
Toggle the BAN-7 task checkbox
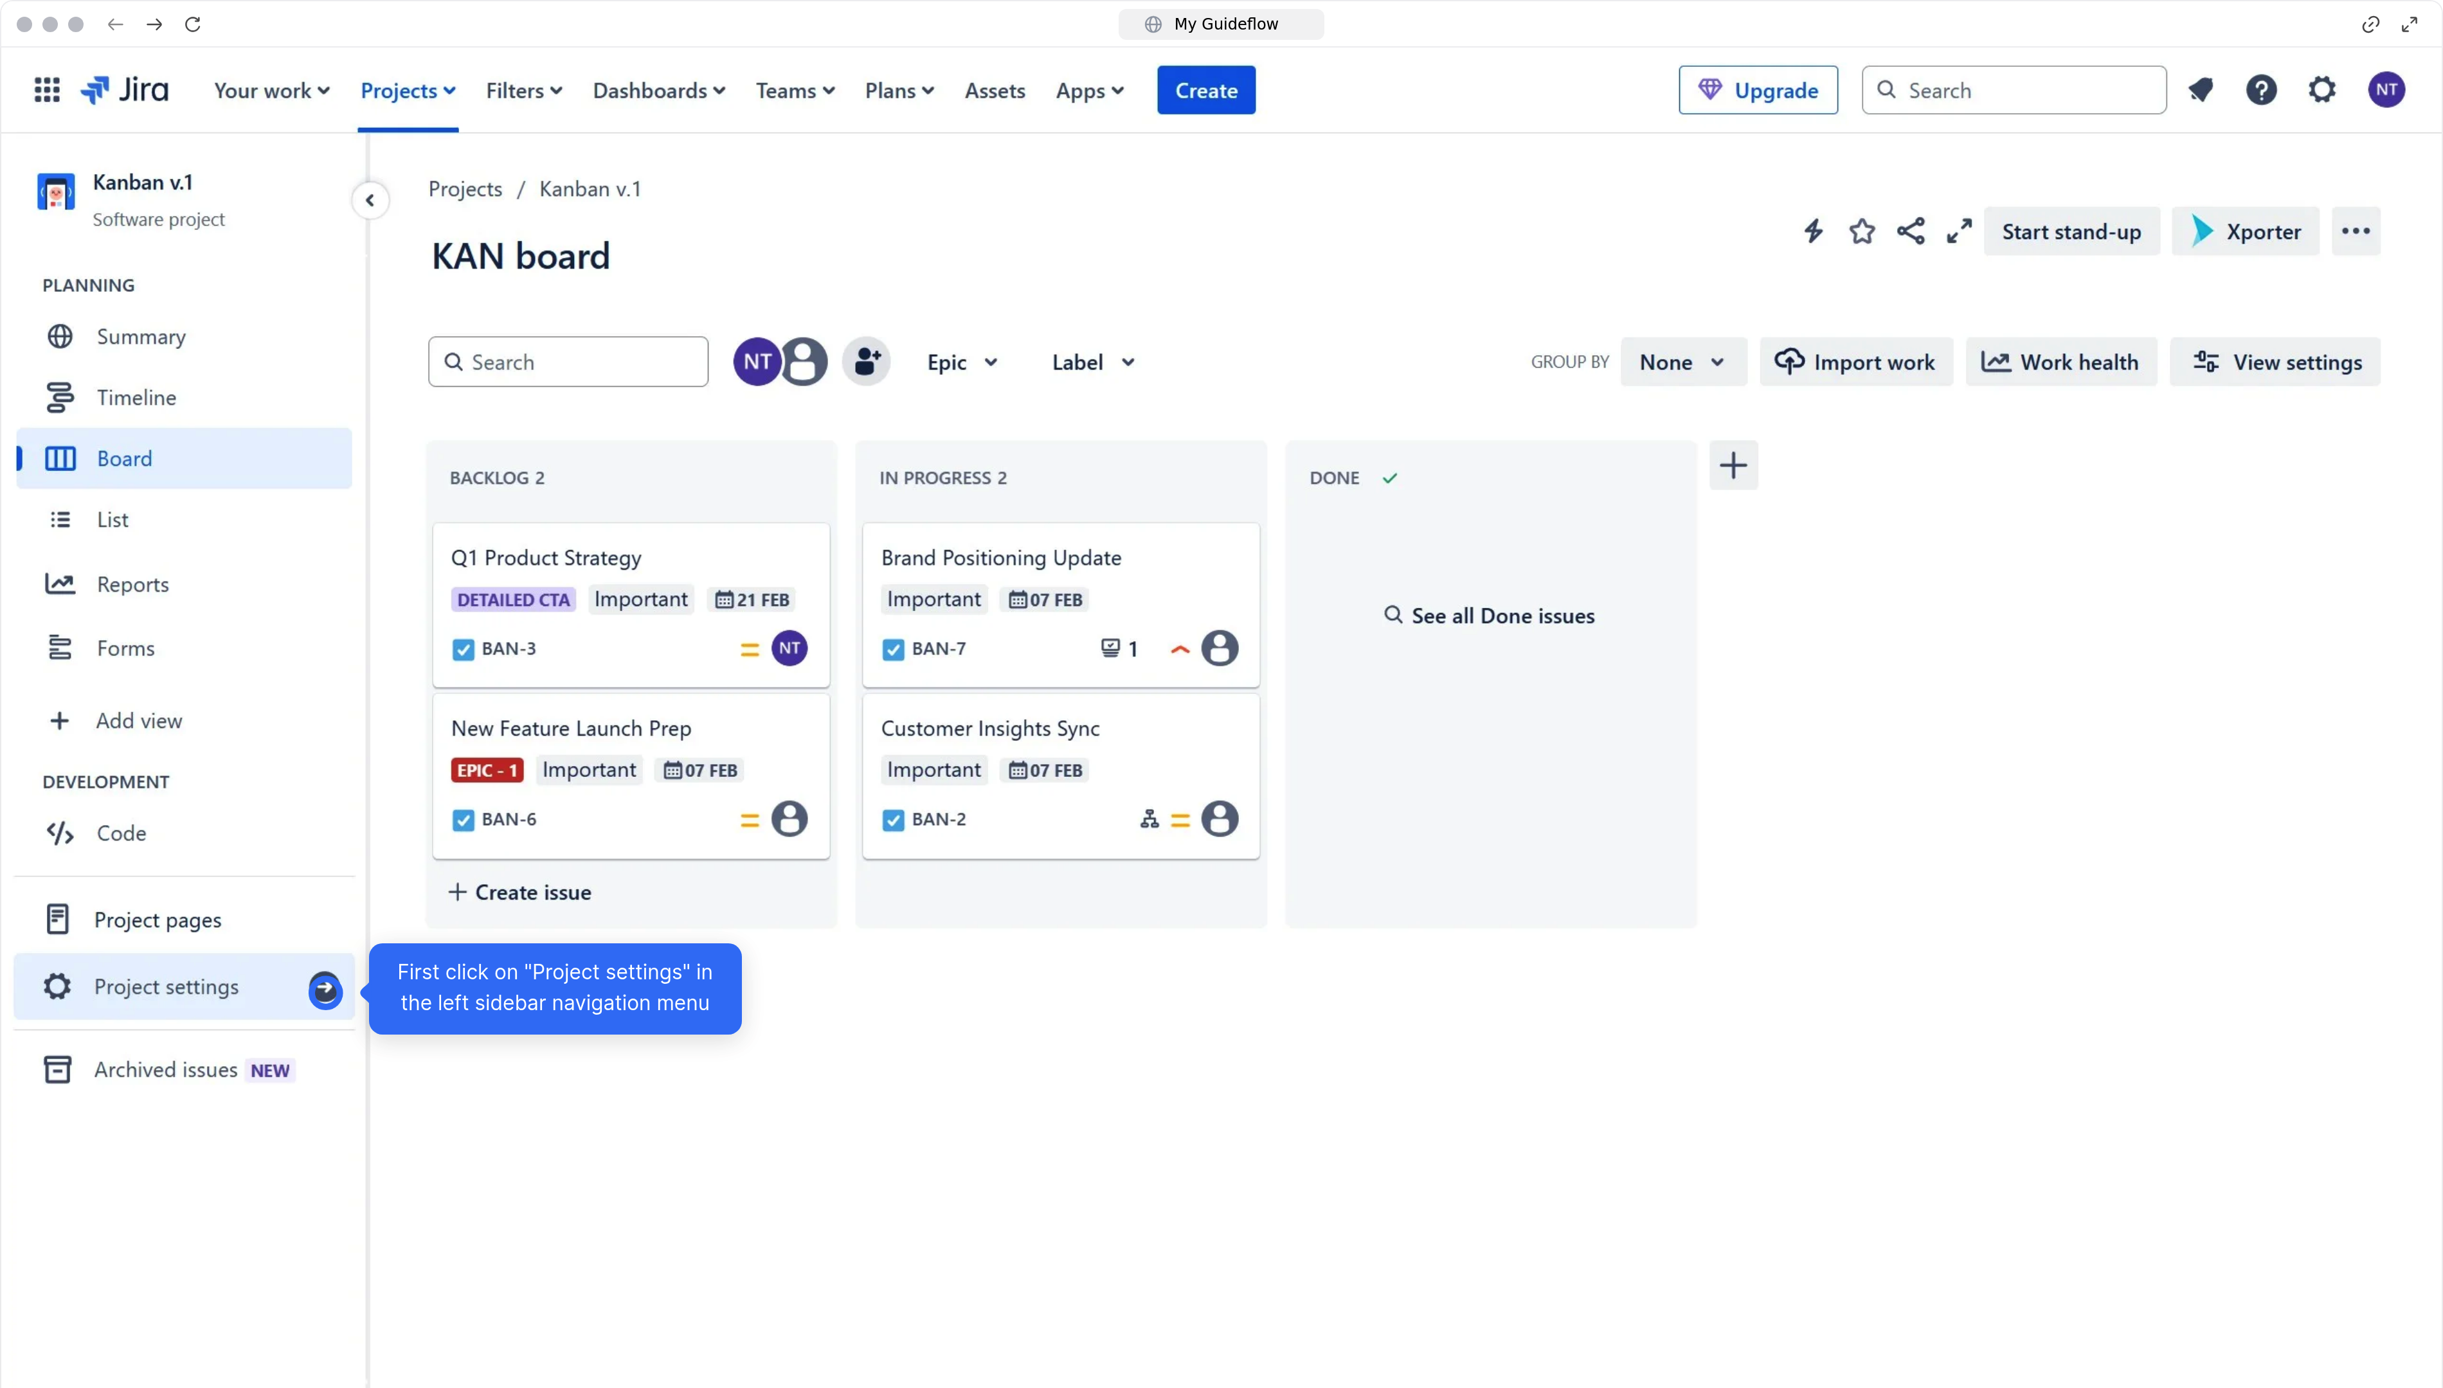tap(892, 648)
